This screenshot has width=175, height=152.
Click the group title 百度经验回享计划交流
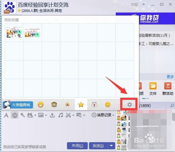pos(43,5)
